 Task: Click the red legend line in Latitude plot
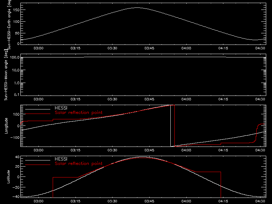[x=38, y=165]
